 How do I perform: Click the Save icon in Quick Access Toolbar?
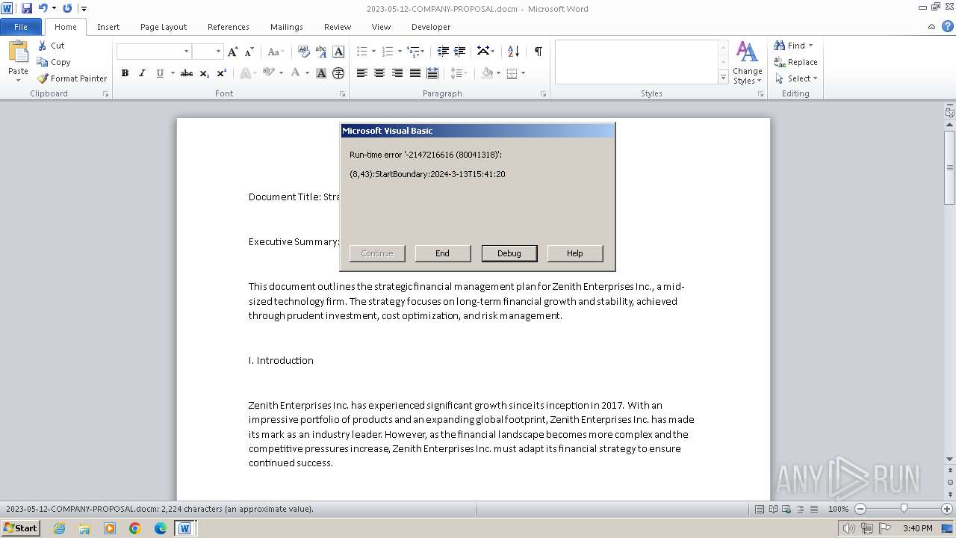[x=27, y=8]
